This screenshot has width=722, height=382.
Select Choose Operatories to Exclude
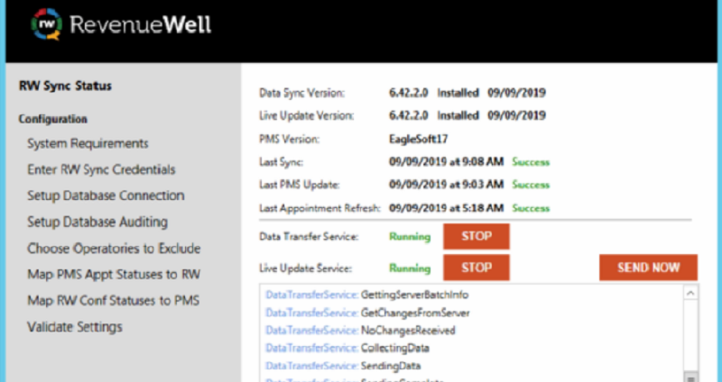point(114,248)
